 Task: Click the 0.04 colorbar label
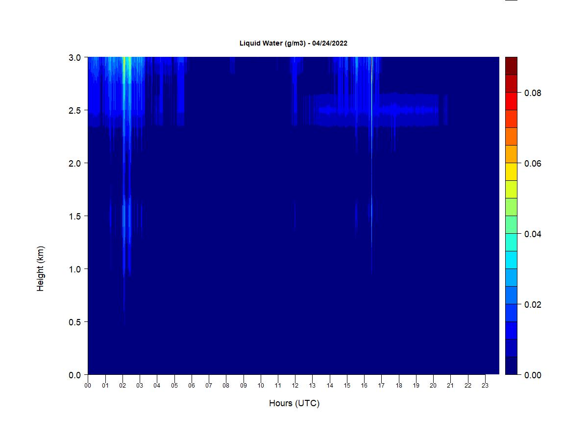point(533,234)
